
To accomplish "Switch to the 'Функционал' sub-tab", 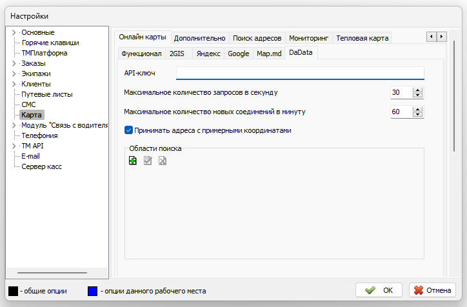I will click(x=141, y=54).
